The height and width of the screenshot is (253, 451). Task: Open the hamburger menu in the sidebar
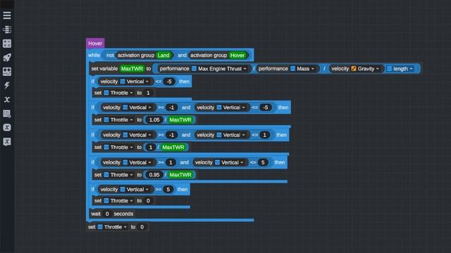coord(7,15)
